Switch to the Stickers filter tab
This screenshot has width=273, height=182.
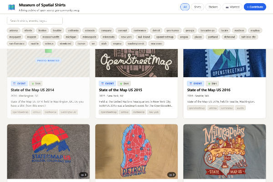coord(213,7)
